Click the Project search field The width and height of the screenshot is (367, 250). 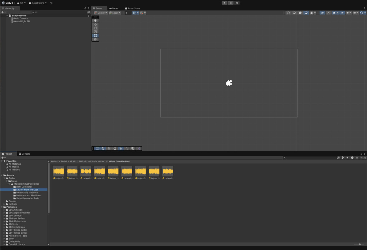tap(310, 157)
